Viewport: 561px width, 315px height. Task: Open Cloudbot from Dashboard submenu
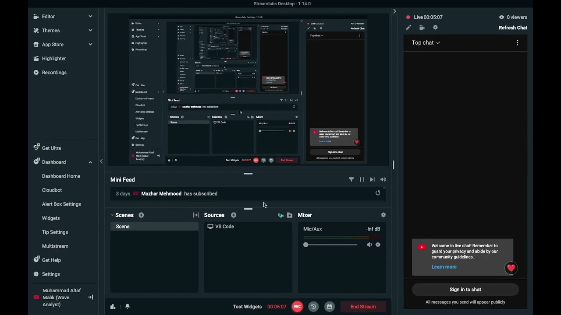[52, 190]
